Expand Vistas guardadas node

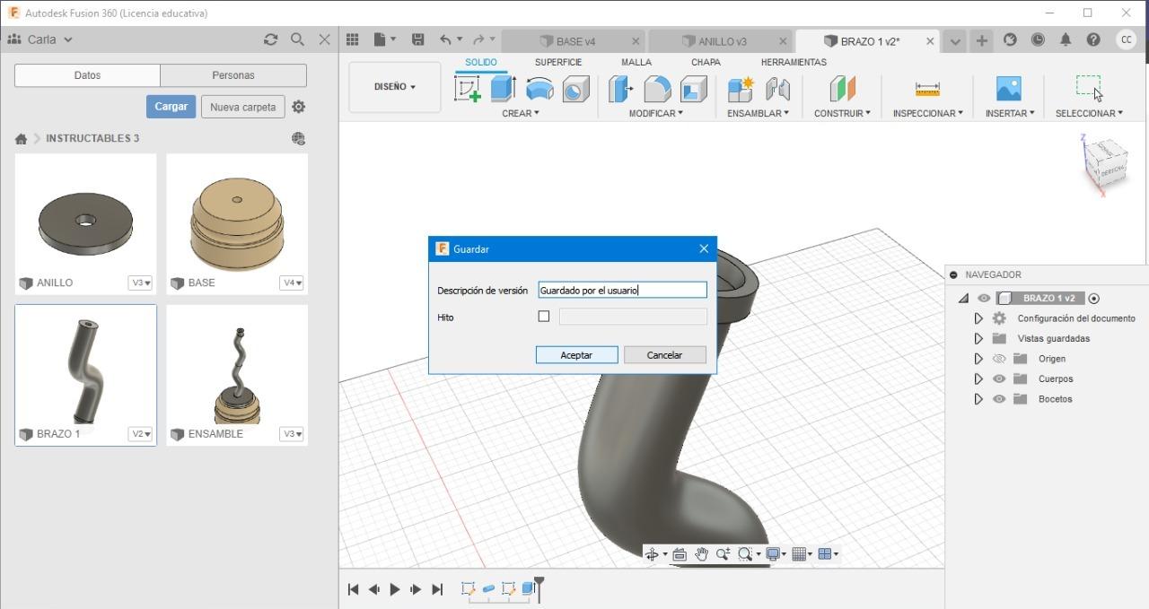[978, 338]
